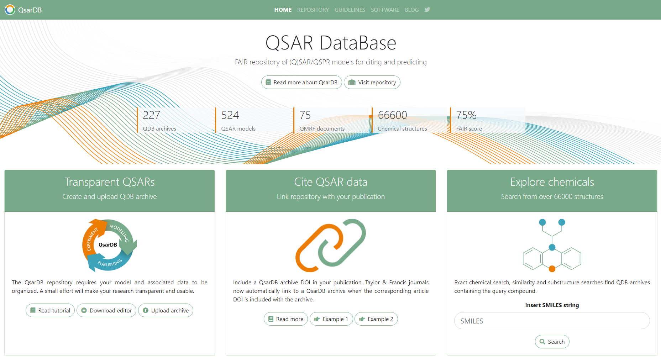This screenshot has height=358, width=661.
Task: Click the chain link graphic
Action: tap(331, 245)
